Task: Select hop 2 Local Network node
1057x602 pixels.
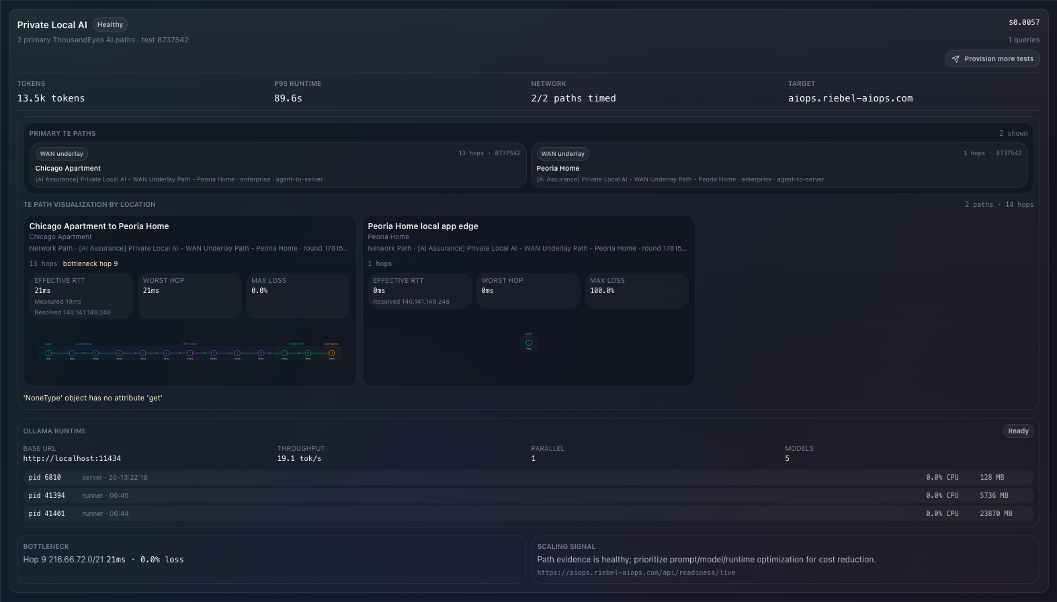Action: [72, 353]
